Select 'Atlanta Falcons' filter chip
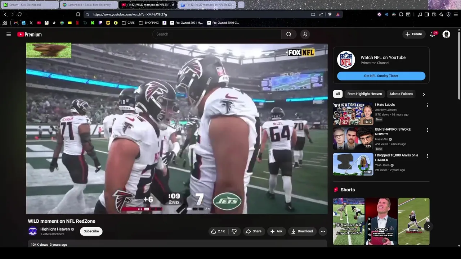461x259 pixels. [x=401, y=94]
